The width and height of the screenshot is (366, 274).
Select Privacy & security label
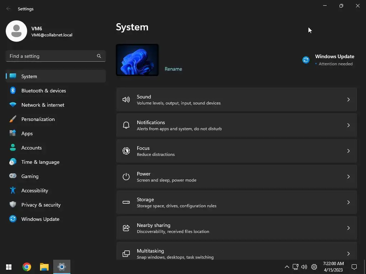41,205
